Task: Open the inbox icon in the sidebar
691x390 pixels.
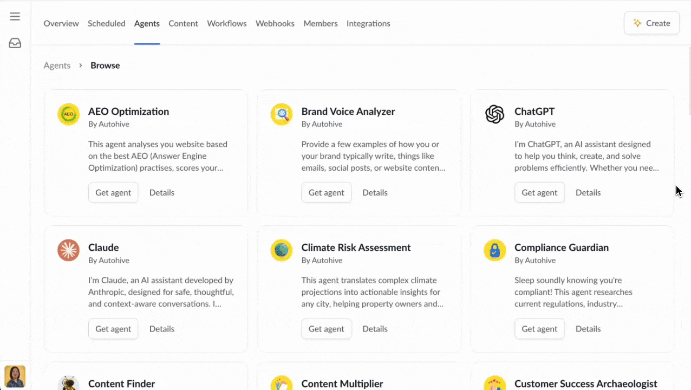Action: tap(15, 43)
